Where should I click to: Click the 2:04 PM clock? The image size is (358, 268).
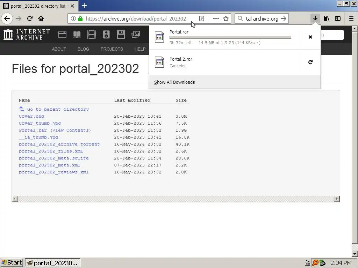pyautogui.click(x=341, y=263)
